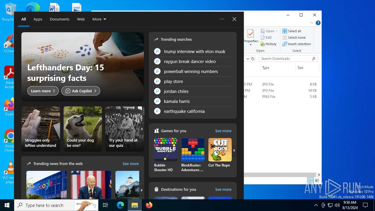This screenshot has height=211, width=375.
Task: Launch Firefox from the taskbar
Action: tap(149, 205)
